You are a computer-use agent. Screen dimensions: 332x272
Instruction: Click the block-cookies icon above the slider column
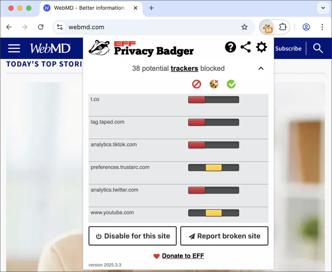coord(214,84)
